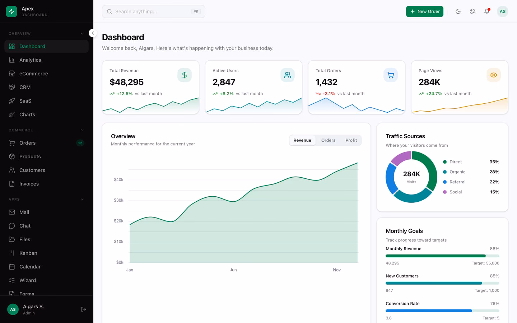Click the Kanban board icon
517x323 pixels.
[12, 253]
